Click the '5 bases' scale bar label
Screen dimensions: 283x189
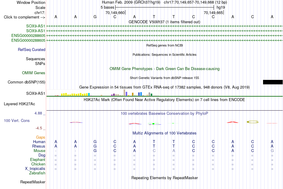[x=107, y=7]
